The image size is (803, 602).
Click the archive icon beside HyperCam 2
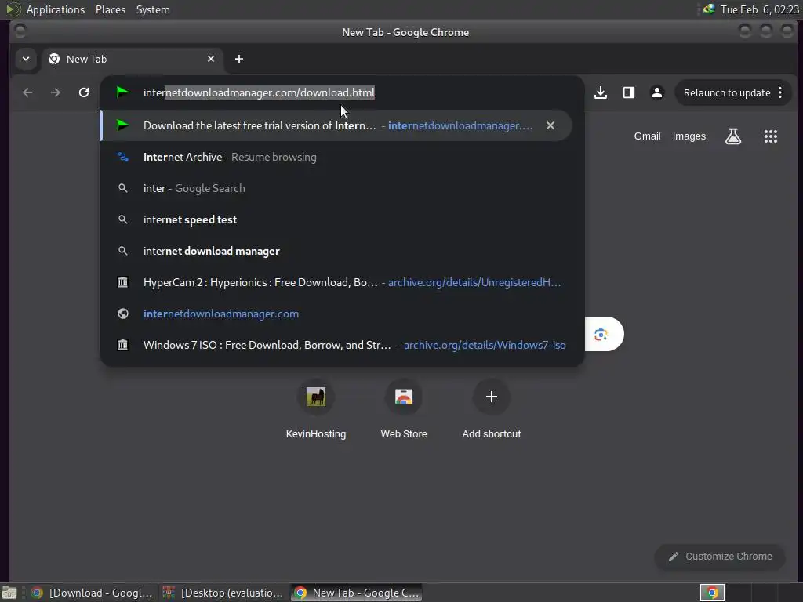pyautogui.click(x=123, y=282)
